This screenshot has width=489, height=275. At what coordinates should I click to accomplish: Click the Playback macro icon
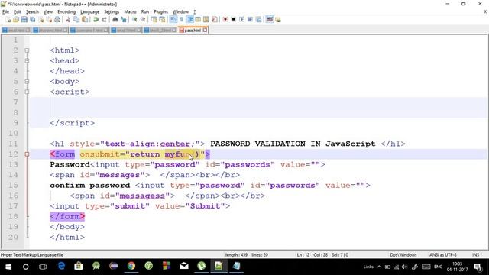[241, 20]
